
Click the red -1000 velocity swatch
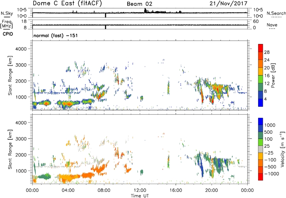(261, 177)
